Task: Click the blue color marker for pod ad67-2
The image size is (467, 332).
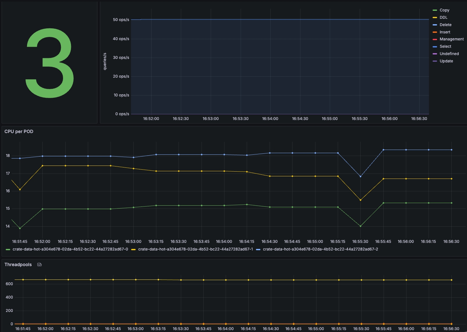Action: click(x=258, y=250)
